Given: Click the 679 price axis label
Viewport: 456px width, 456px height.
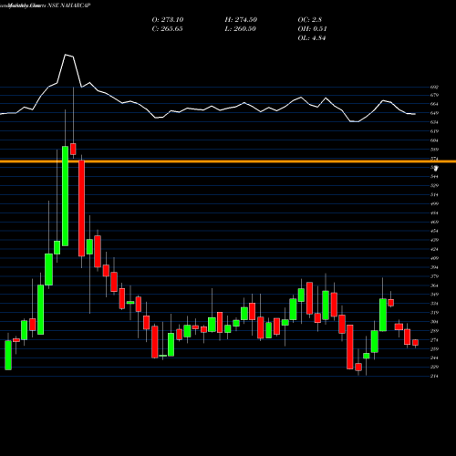Looking at the screenshot, I should [434, 95].
